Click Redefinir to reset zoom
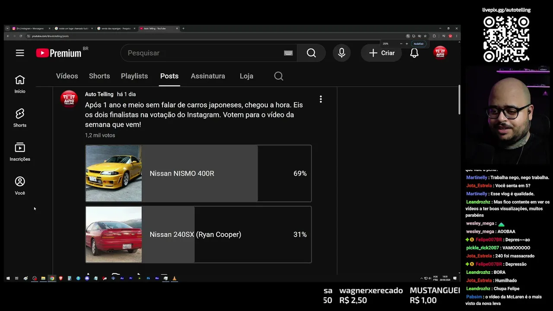 [419, 44]
